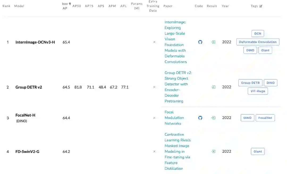Open GitHub code link for FocalNet-H

click(x=200, y=118)
